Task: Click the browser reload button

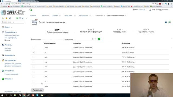Action: click(7, 4)
